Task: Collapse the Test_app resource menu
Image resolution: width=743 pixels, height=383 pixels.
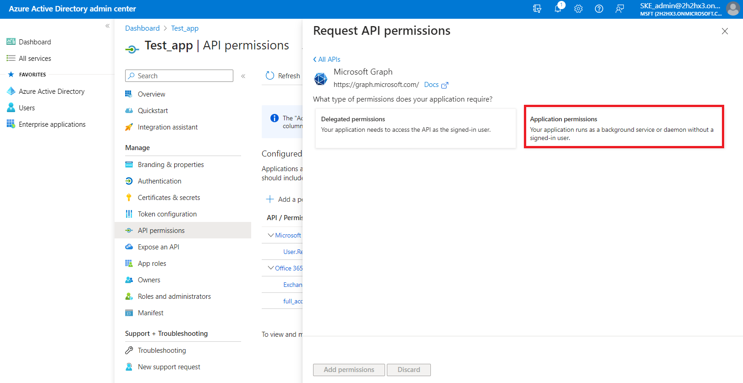Action: pos(243,76)
